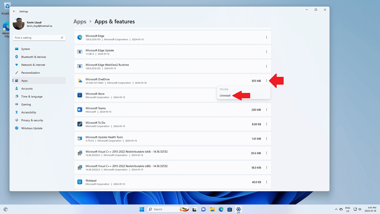Open Privacy & security settings
The image size is (380, 214).
[x=39, y=120]
